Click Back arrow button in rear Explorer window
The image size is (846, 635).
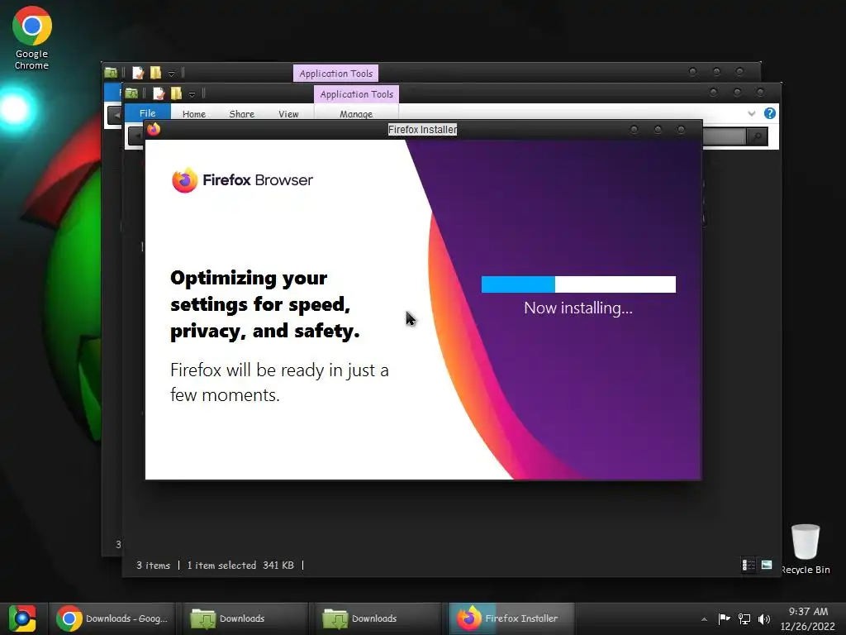(x=114, y=115)
